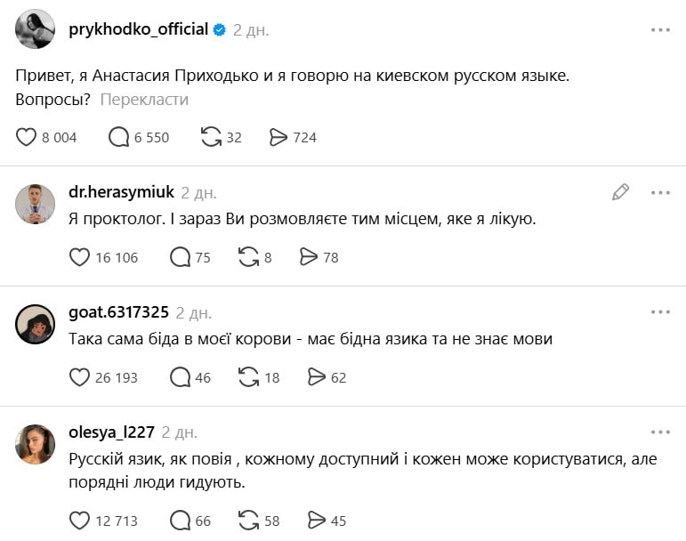This screenshot has width=686, height=541.
Task: Edit dr.herasymiuk's comment with pencil icon
Action: [620, 191]
